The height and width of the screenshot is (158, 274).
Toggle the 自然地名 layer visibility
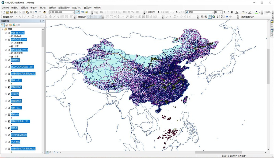pyautogui.click(x=9, y=60)
